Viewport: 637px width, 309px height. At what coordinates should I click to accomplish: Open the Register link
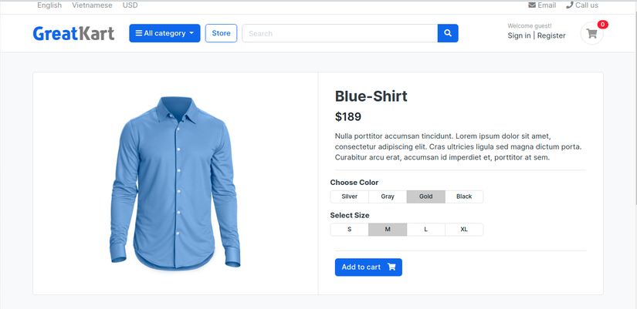(x=551, y=35)
